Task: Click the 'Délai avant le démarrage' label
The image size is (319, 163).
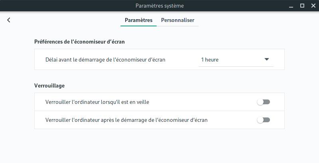Action: pos(105,60)
